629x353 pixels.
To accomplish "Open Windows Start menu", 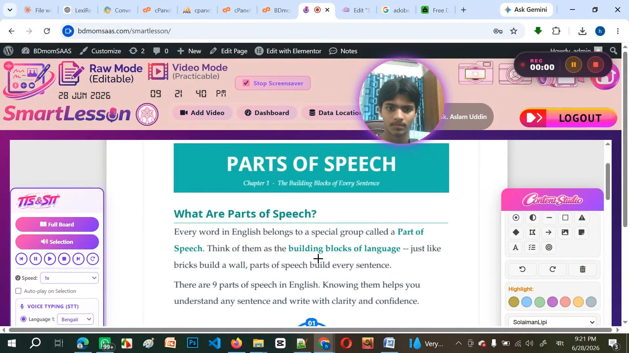I will (11, 343).
